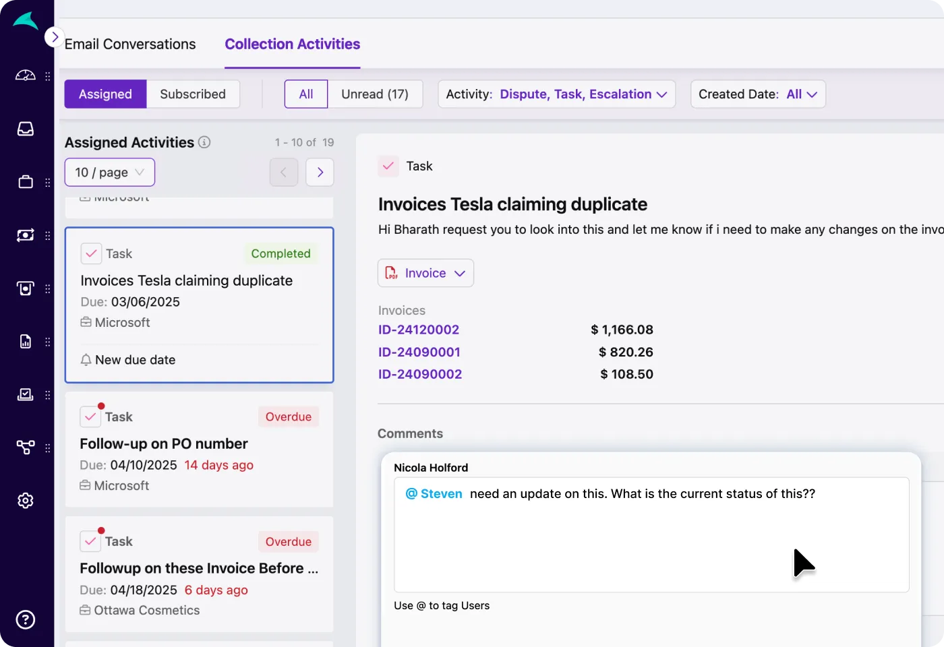Click the bell icon beside New due date
The width and height of the screenshot is (944, 647).
86,360
